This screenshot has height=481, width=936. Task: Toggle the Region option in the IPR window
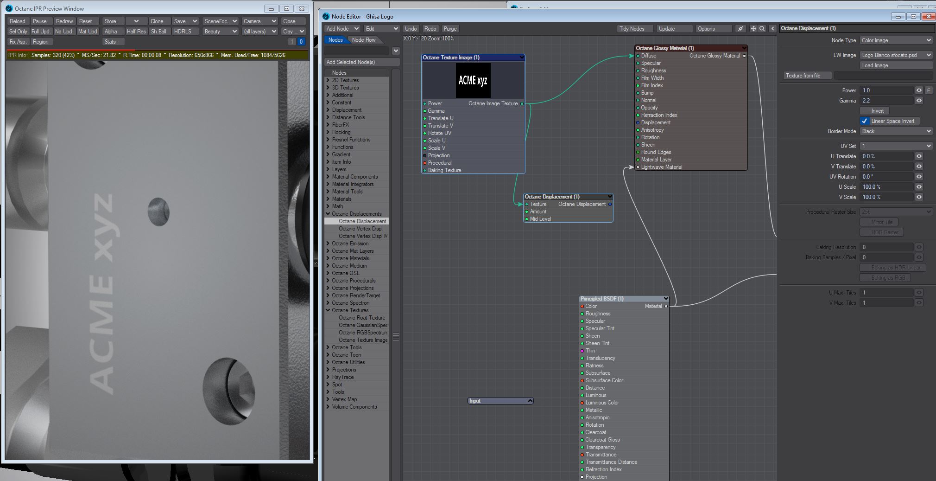tap(41, 42)
